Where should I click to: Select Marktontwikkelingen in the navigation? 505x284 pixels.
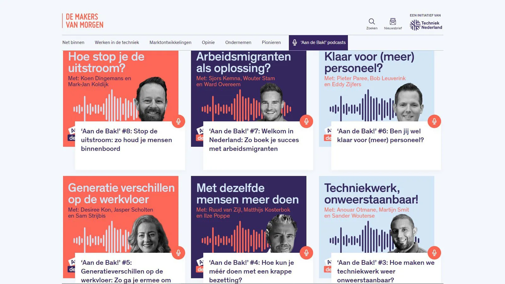click(170, 42)
